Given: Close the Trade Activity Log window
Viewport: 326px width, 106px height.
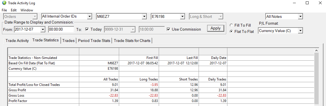Looking at the screenshot, I should (320, 3).
